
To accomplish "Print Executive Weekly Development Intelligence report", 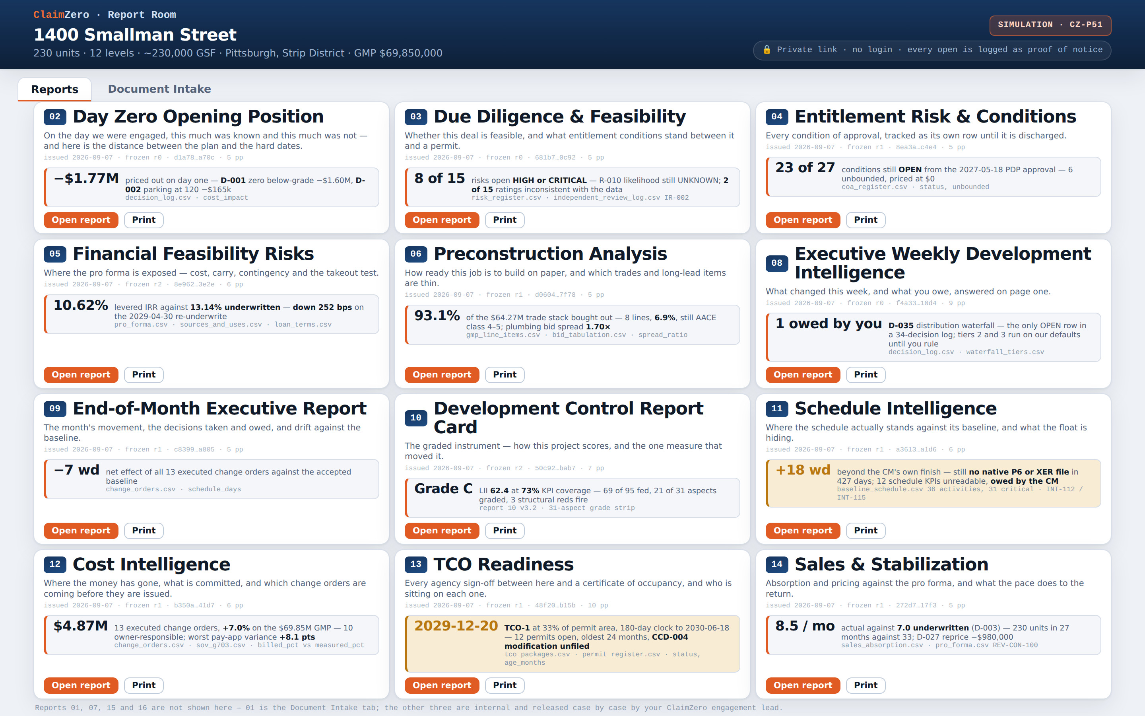I will [x=866, y=375].
